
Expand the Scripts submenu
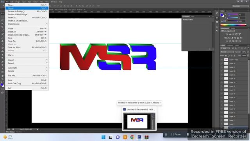tap(27, 71)
